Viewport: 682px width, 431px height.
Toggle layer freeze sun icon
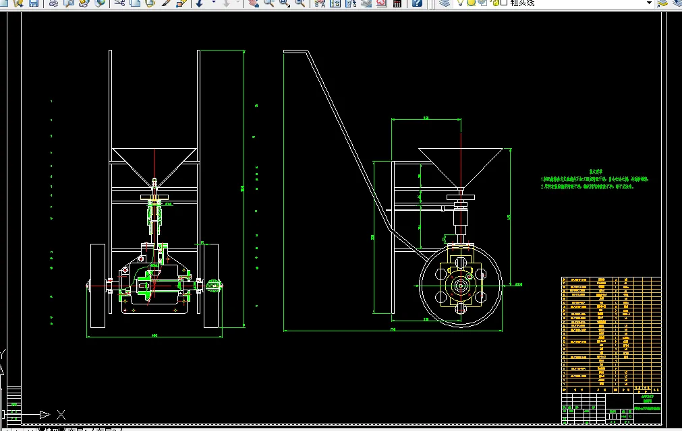[x=471, y=2]
